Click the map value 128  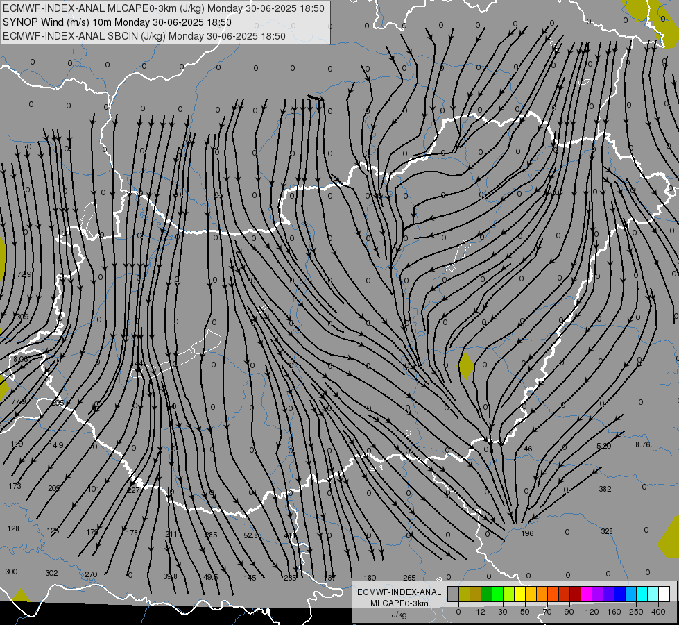click(x=13, y=528)
